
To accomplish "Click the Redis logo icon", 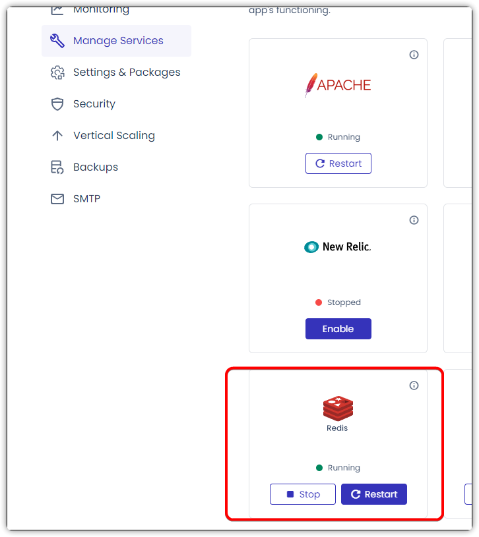I will (x=338, y=409).
